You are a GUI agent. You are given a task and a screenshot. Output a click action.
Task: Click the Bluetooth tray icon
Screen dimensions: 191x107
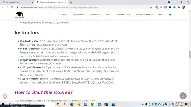[156, 104]
